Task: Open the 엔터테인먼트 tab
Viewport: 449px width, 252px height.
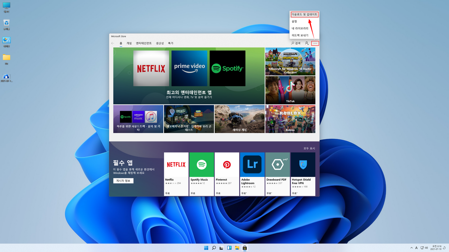Action: [x=144, y=43]
